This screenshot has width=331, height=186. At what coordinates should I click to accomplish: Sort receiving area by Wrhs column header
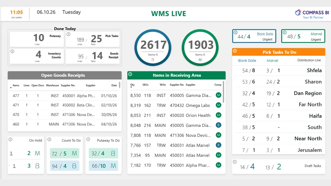click(163, 85)
